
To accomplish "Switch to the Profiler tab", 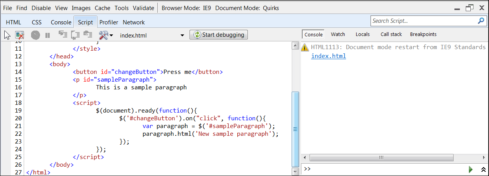I will [x=109, y=22].
